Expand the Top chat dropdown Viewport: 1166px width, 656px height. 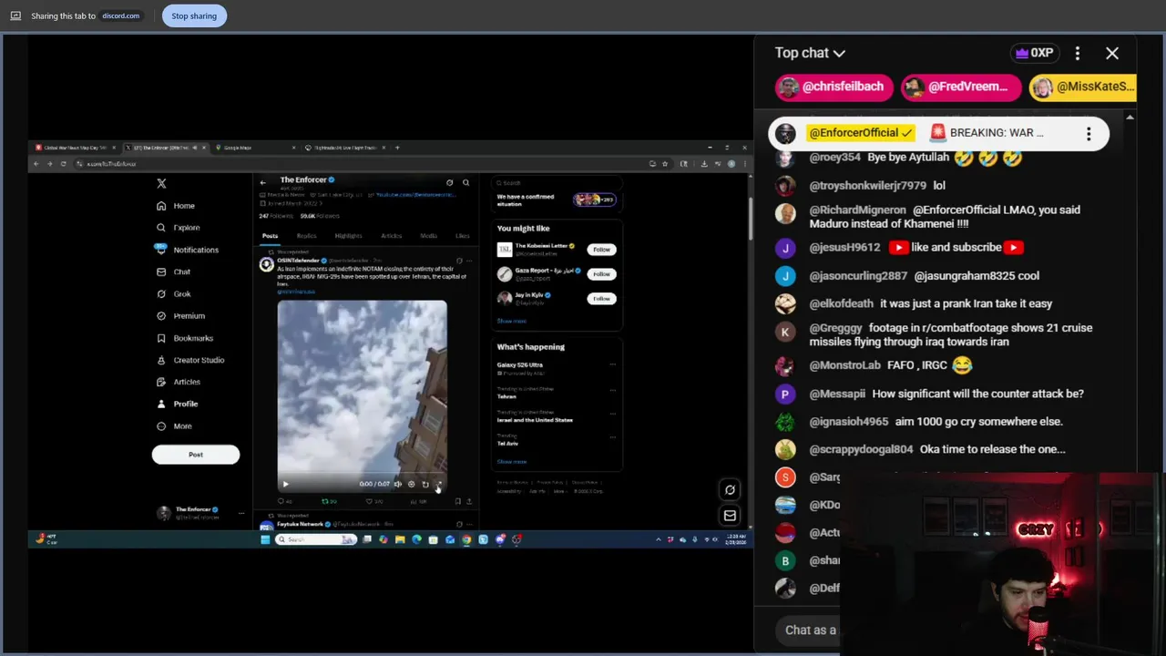pyautogui.click(x=810, y=53)
